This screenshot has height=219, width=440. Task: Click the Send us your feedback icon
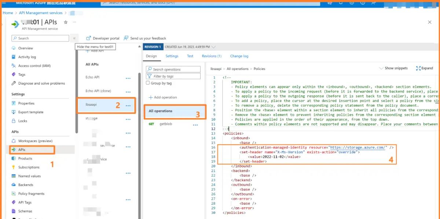click(x=126, y=38)
